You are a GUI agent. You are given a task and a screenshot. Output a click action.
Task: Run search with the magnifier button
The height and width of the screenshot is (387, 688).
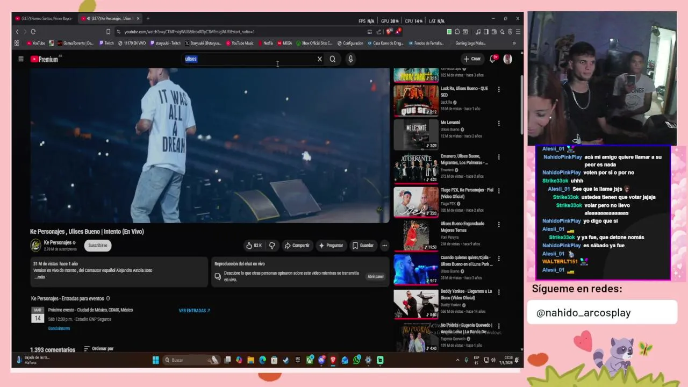pyautogui.click(x=333, y=59)
